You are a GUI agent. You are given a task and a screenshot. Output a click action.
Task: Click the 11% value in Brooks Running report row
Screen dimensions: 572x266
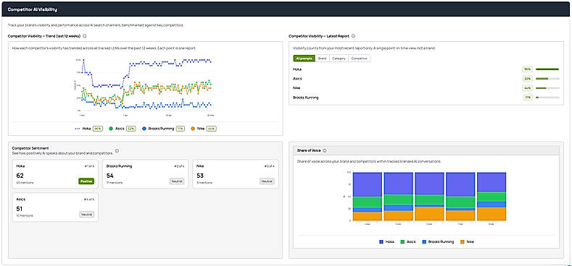pyautogui.click(x=528, y=97)
